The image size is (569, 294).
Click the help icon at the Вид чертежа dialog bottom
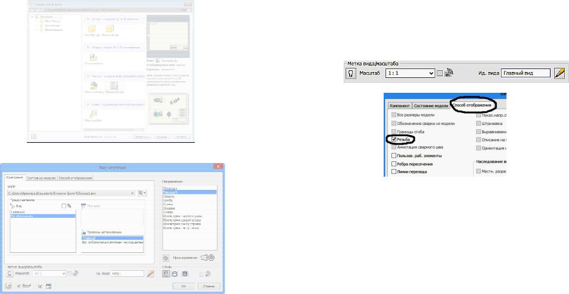pyautogui.click(x=8, y=286)
